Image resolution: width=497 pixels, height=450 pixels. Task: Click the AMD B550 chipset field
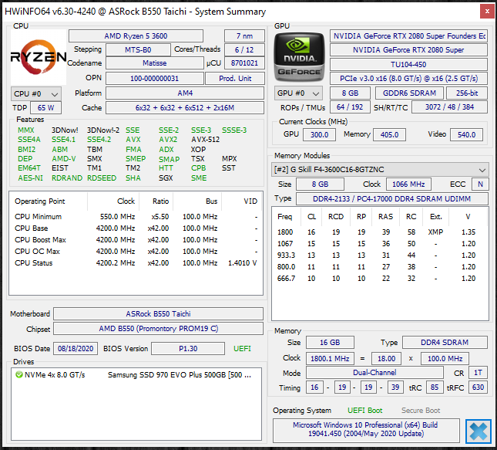[158, 328]
